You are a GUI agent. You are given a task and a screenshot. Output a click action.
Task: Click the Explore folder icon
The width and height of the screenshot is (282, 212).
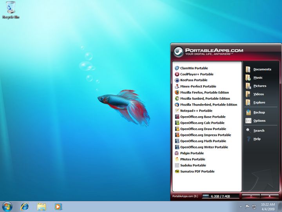point(248,102)
